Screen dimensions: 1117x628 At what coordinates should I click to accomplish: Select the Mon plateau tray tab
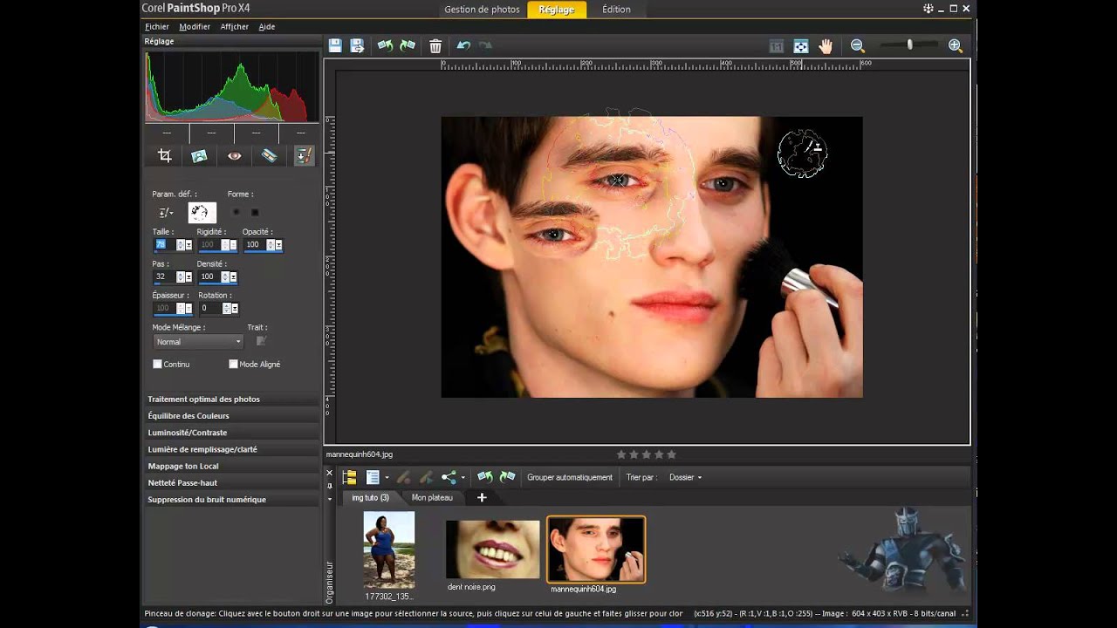(x=432, y=497)
